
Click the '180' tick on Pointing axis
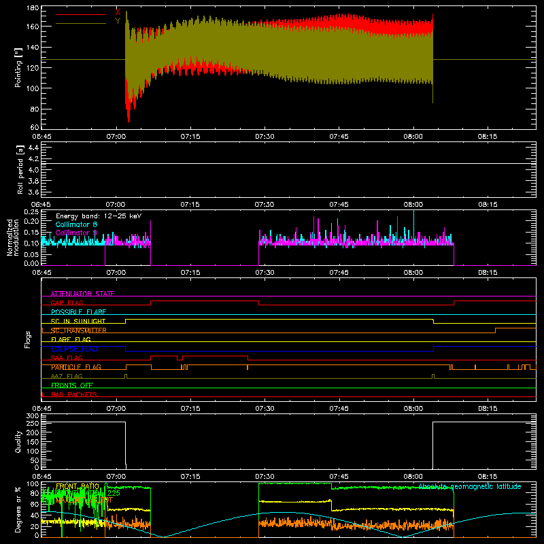click(33, 8)
